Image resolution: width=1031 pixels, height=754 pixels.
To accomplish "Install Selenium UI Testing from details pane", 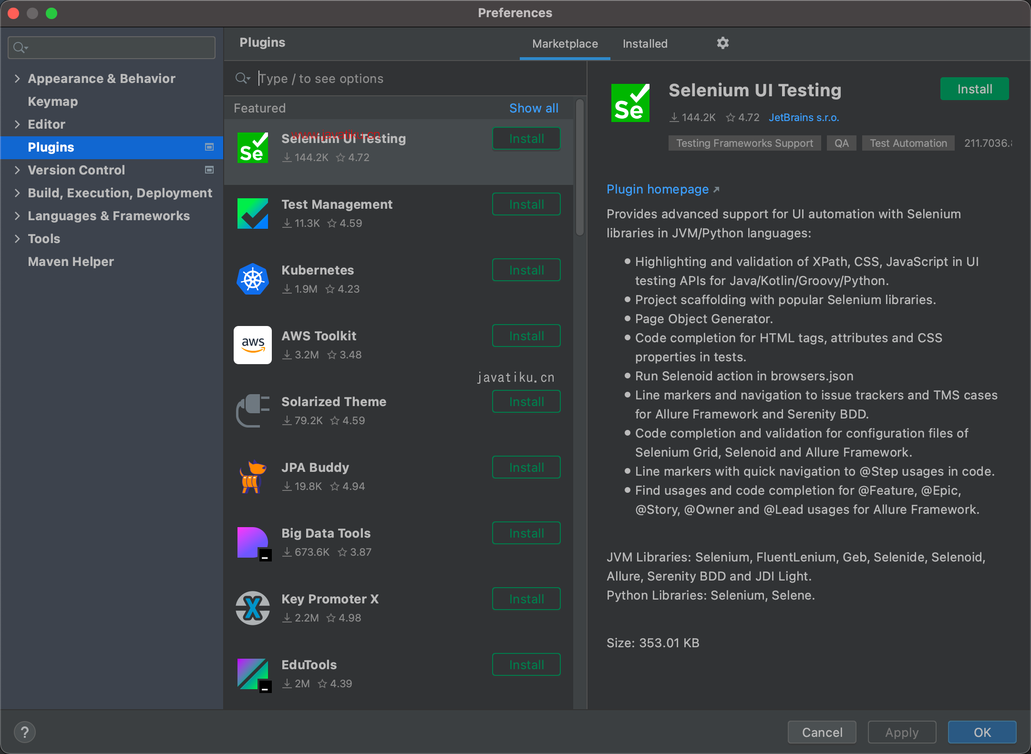I will pyautogui.click(x=975, y=89).
